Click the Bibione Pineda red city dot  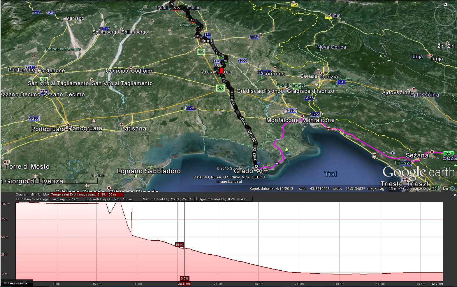pyautogui.click(x=109, y=188)
